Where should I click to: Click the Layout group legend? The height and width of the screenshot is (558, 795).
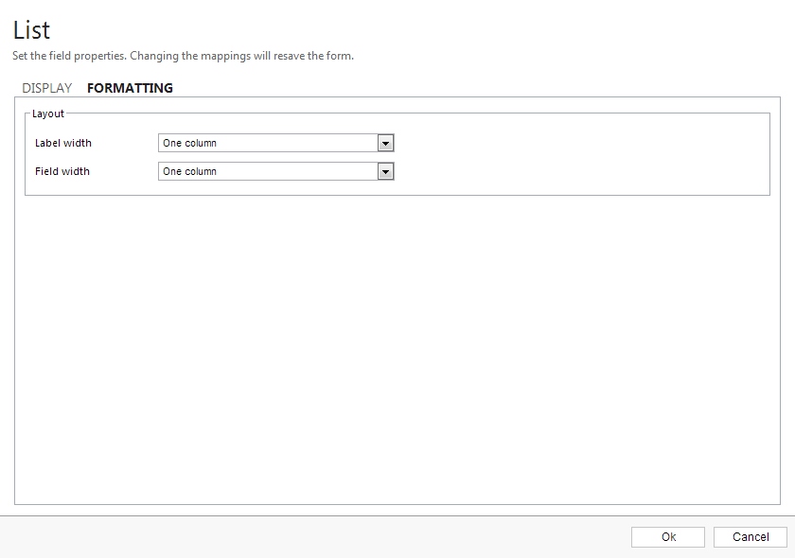coord(48,113)
